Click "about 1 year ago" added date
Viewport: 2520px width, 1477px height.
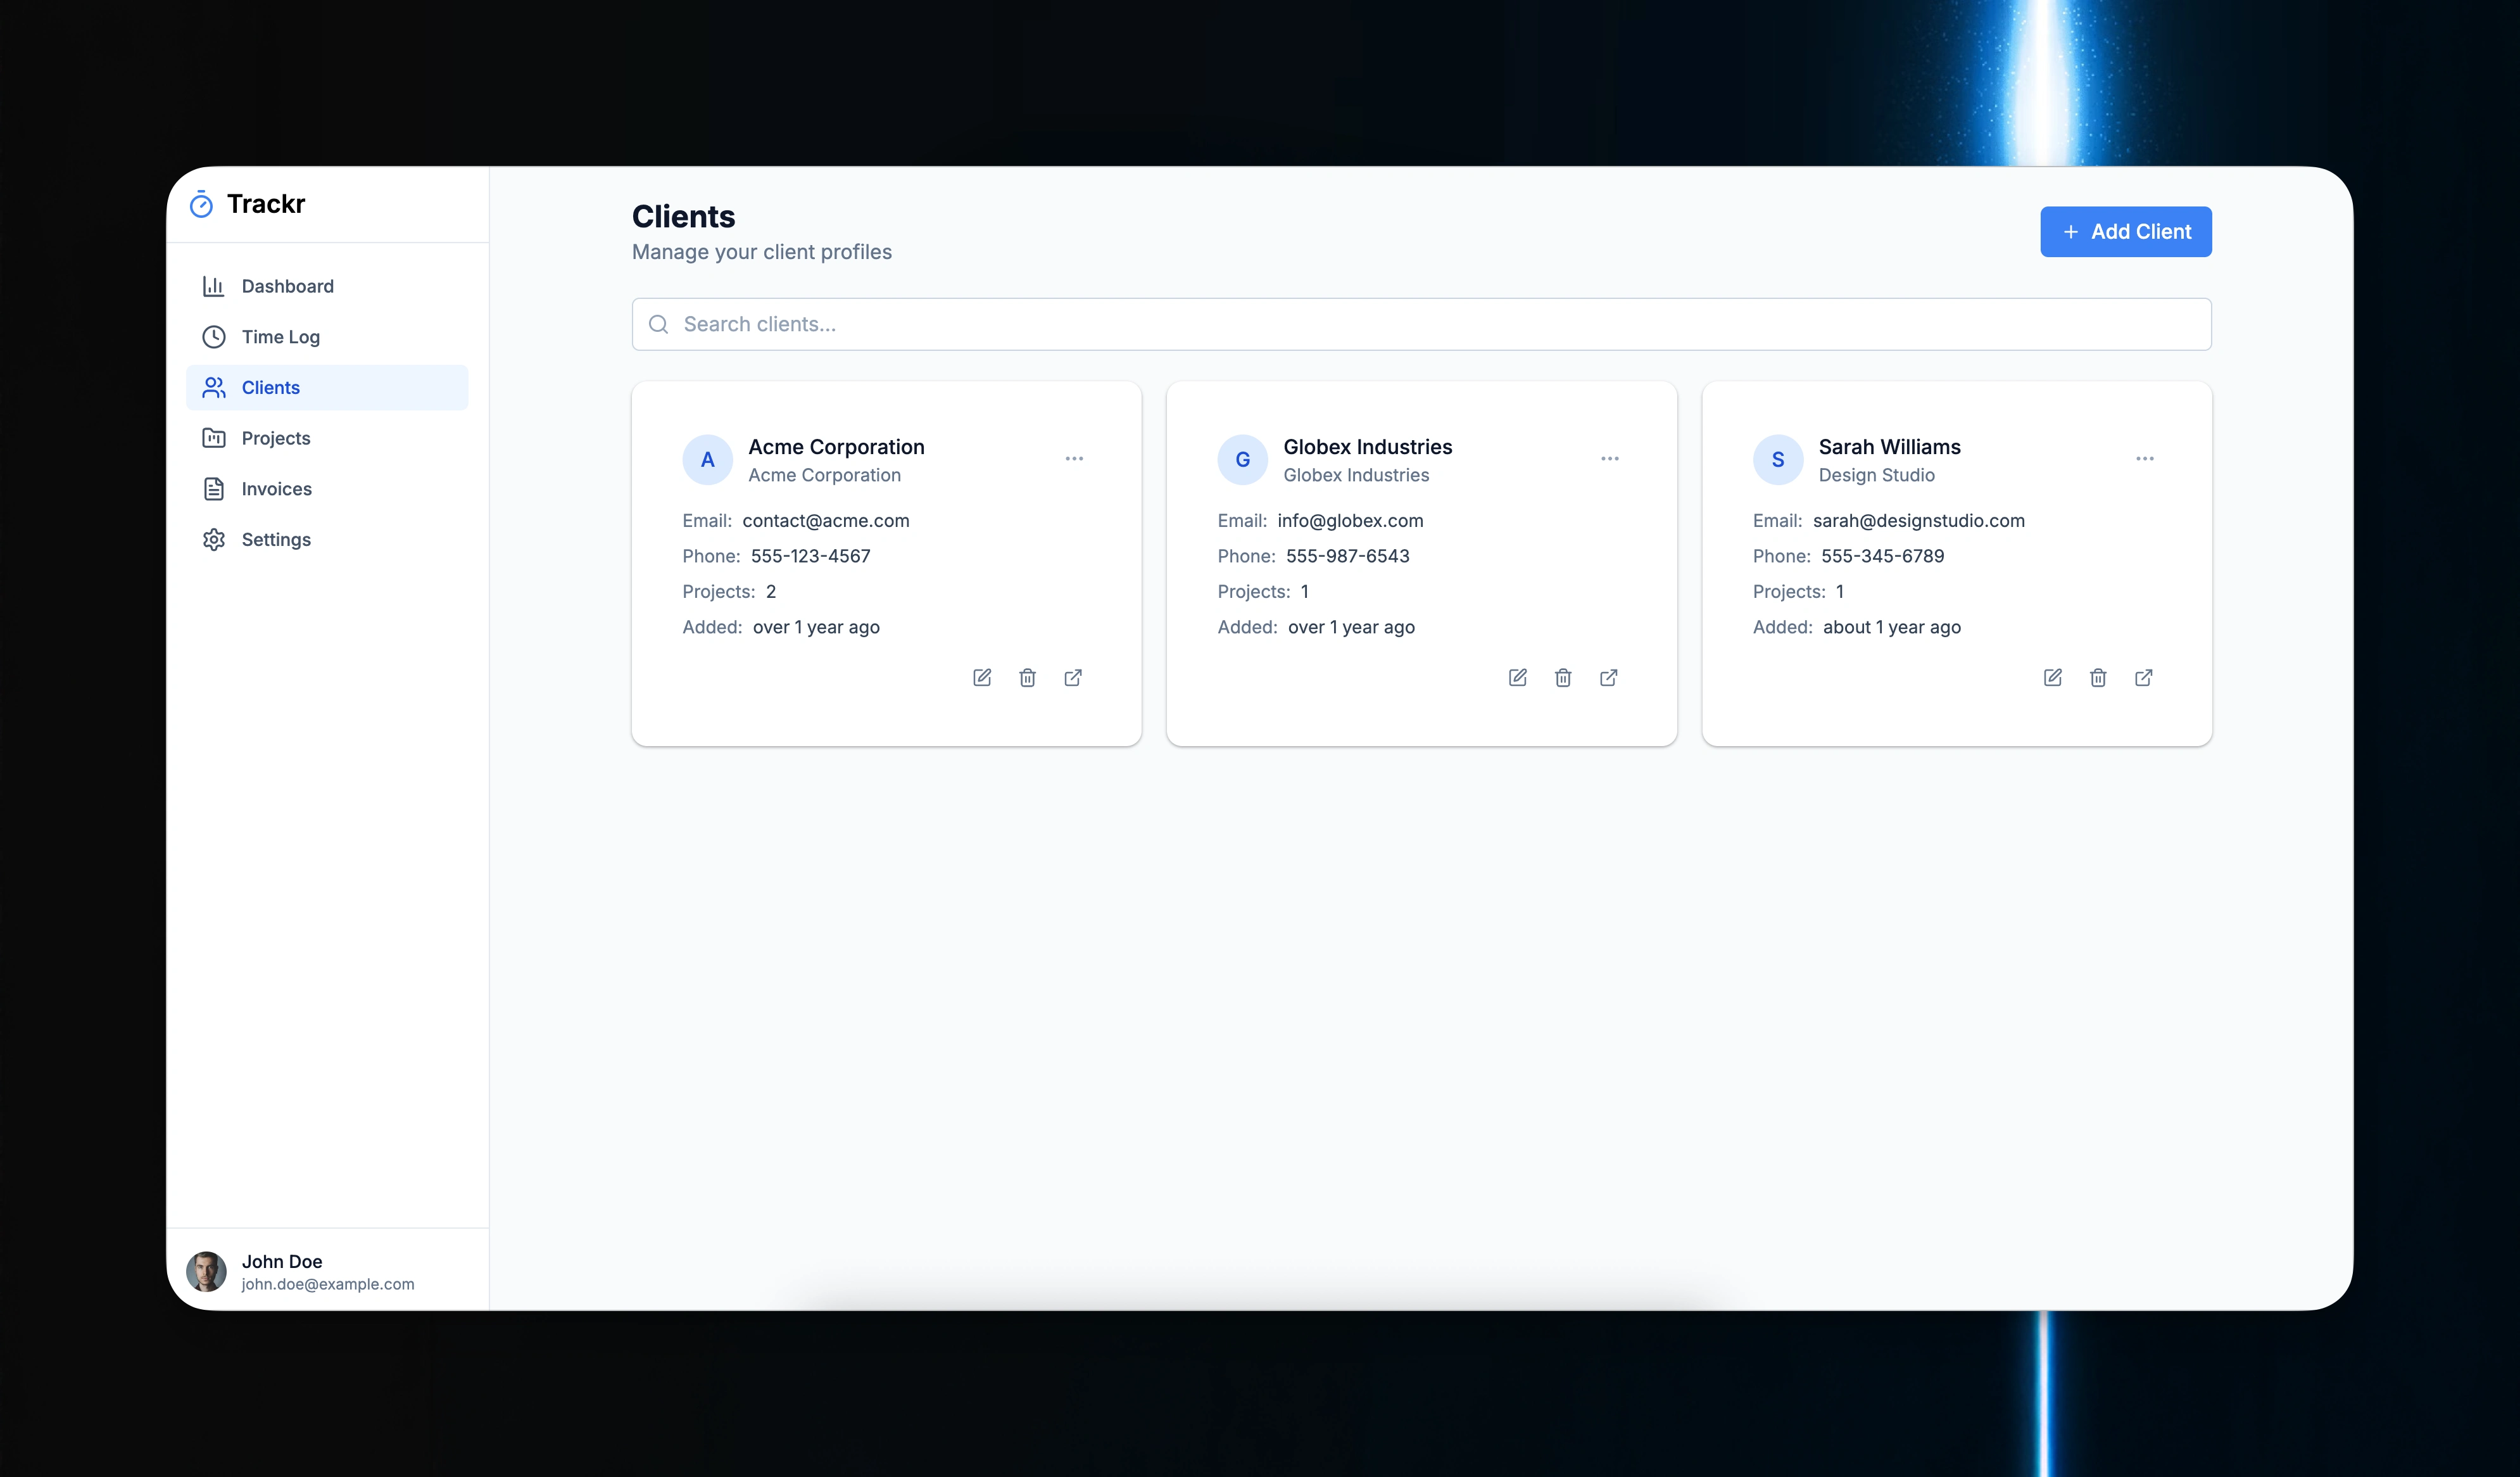pos(1891,627)
